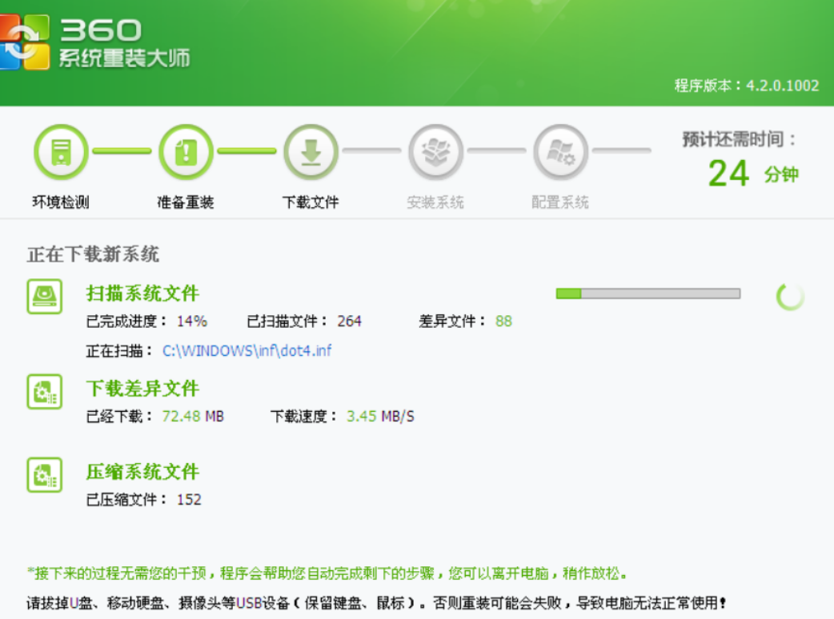Click the scan progress bar
The image size is (834, 619).
pos(648,294)
